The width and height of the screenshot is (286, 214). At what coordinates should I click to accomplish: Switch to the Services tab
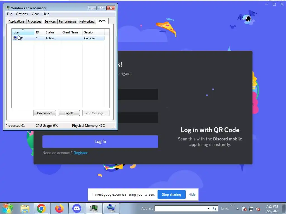50,21
